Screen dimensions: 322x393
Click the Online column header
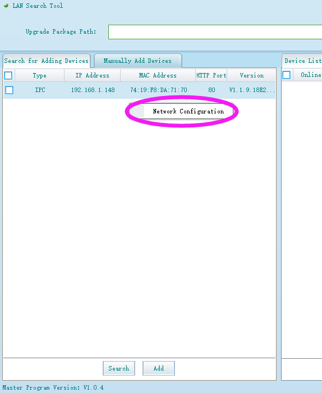click(x=310, y=75)
